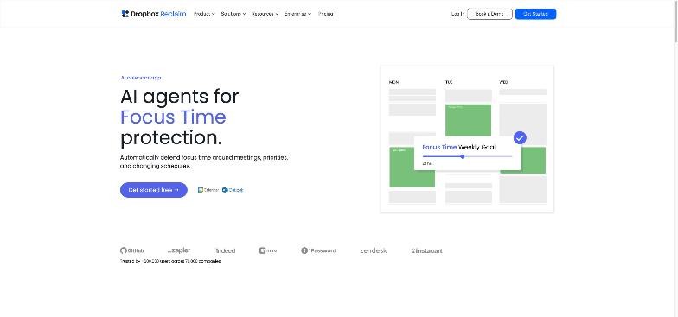Click the Google Calendar icon
The image size is (678, 317).
208,190
